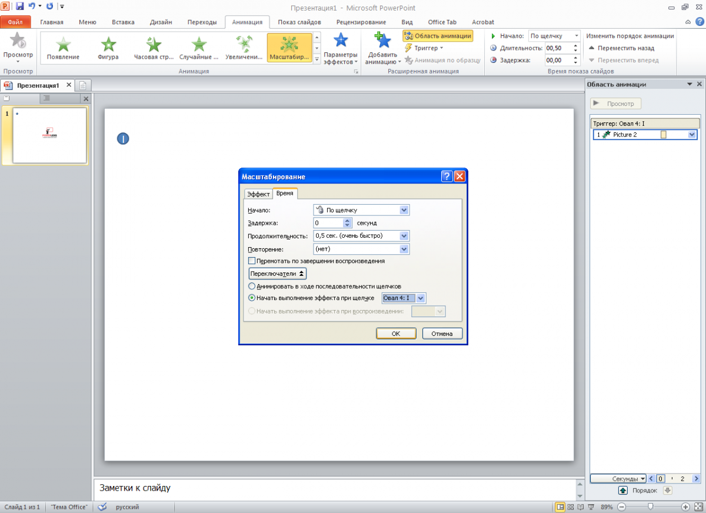Switch to the Время tab
Image resolution: width=706 pixels, height=513 pixels.
[285, 194]
